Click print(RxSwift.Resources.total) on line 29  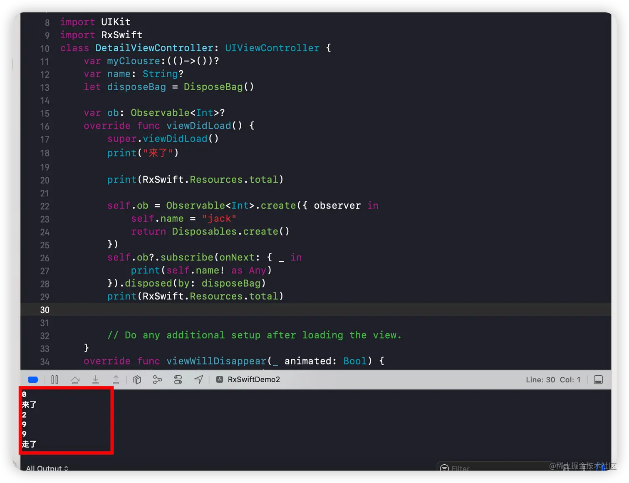point(196,297)
